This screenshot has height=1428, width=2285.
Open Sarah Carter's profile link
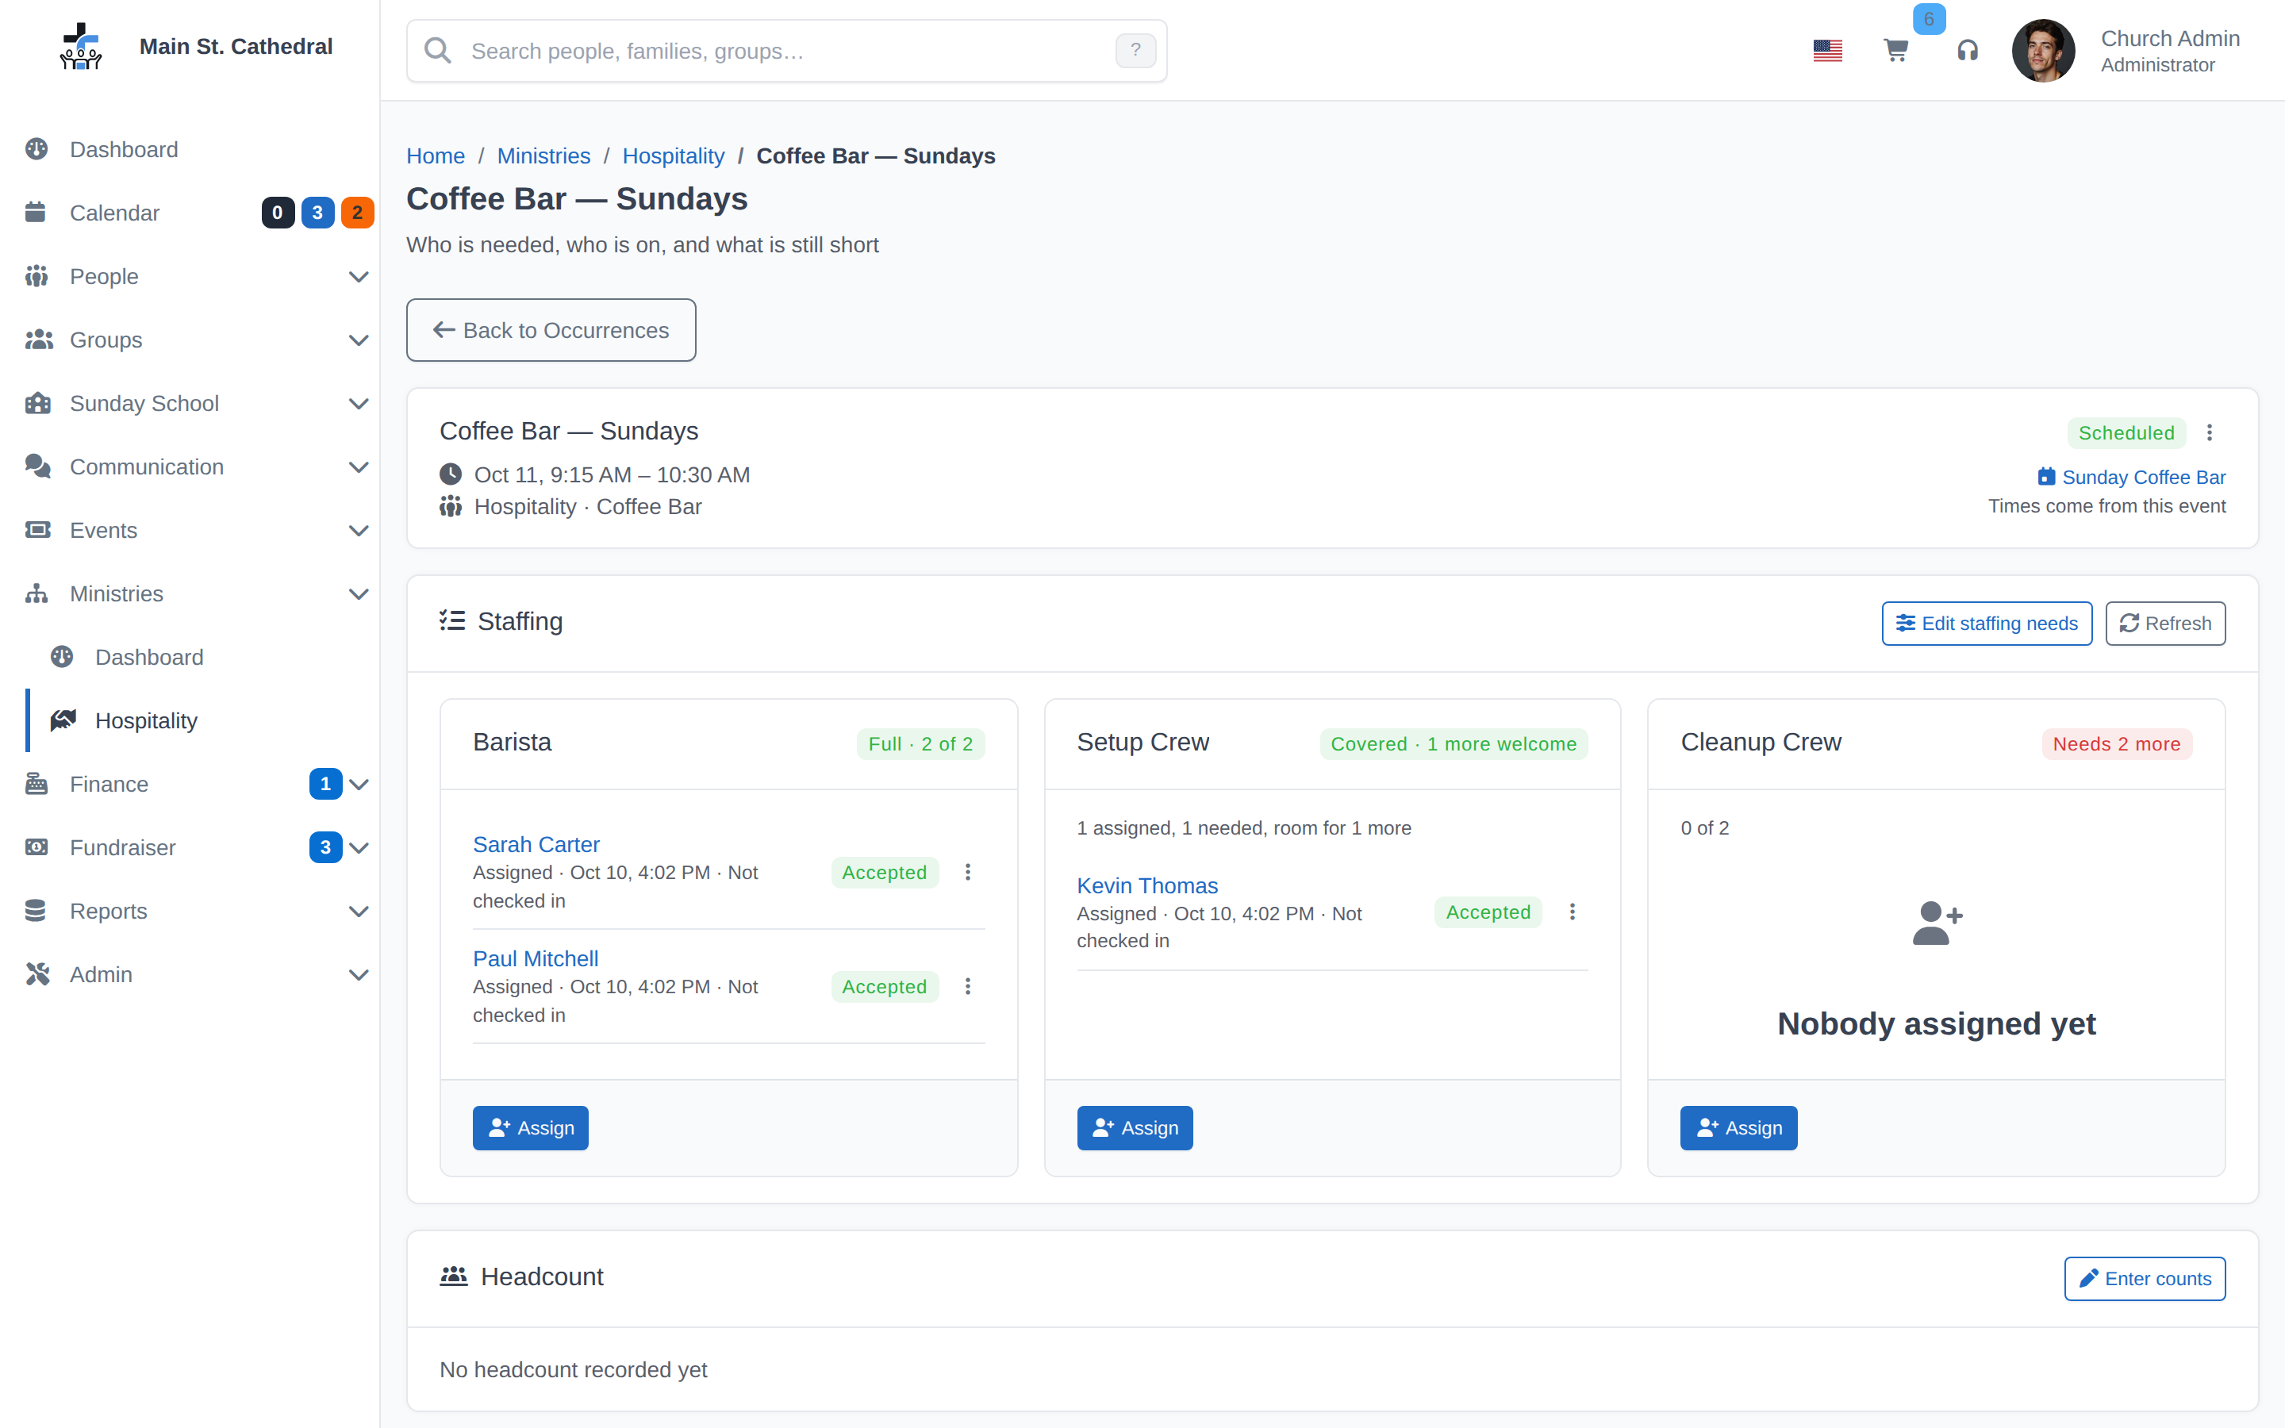tap(536, 844)
